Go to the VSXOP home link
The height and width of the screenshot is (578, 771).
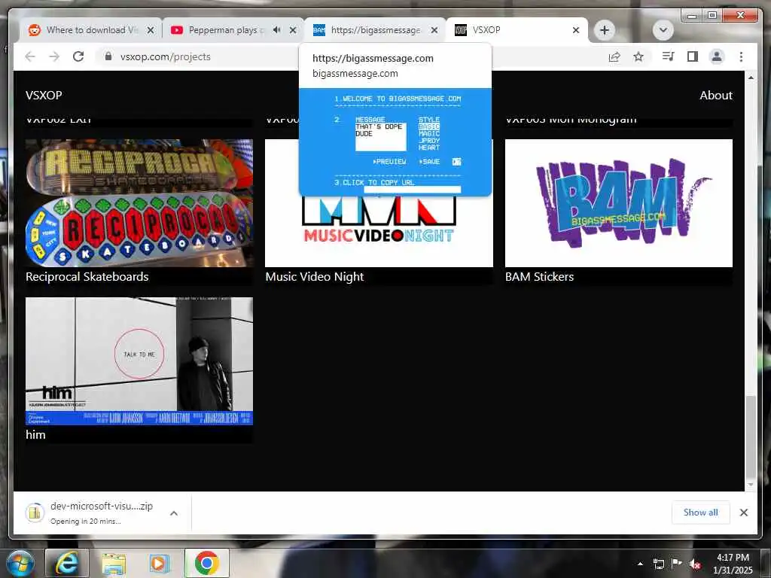[44, 96]
